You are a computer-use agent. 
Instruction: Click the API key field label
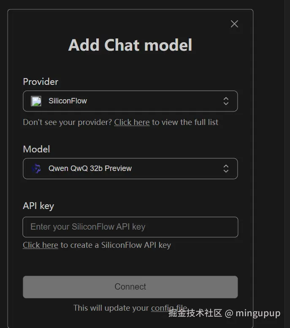click(x=38, y=206)
